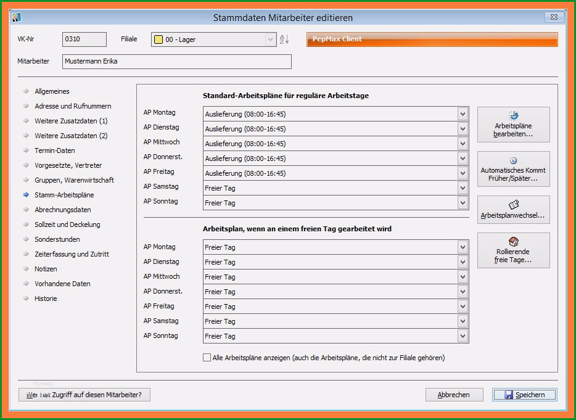This screenshot has height=420, width=576.
Task: Click Wer hat Zugriff auf diesen Mitarbeiter
Action: coord(84,395)
